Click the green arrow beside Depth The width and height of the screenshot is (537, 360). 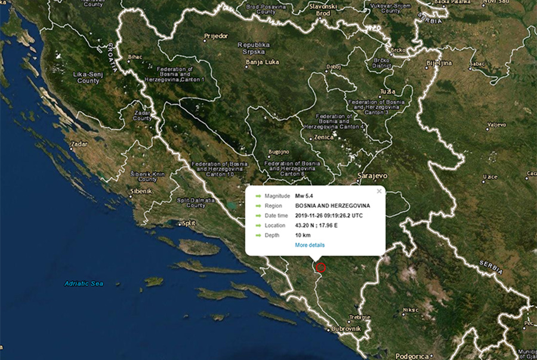tap(258, 235)
